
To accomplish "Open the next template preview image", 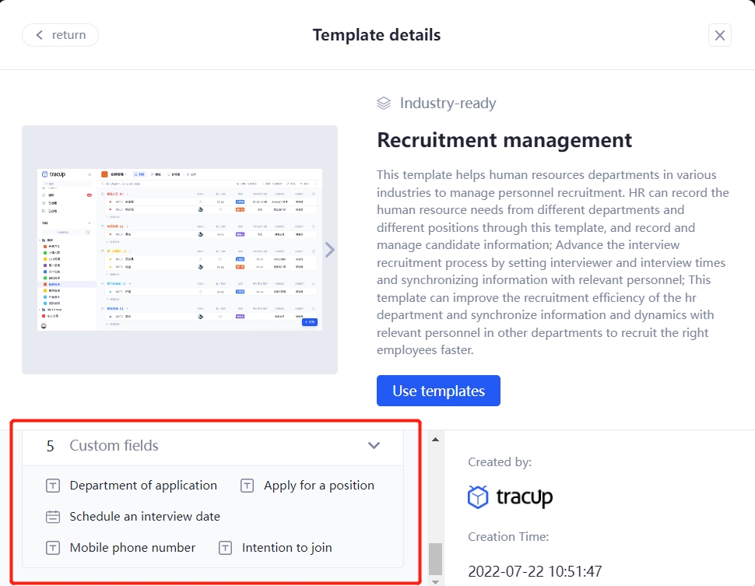I will click(329, 249).
